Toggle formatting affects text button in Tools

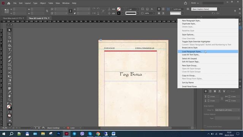[x=11, y=112]
